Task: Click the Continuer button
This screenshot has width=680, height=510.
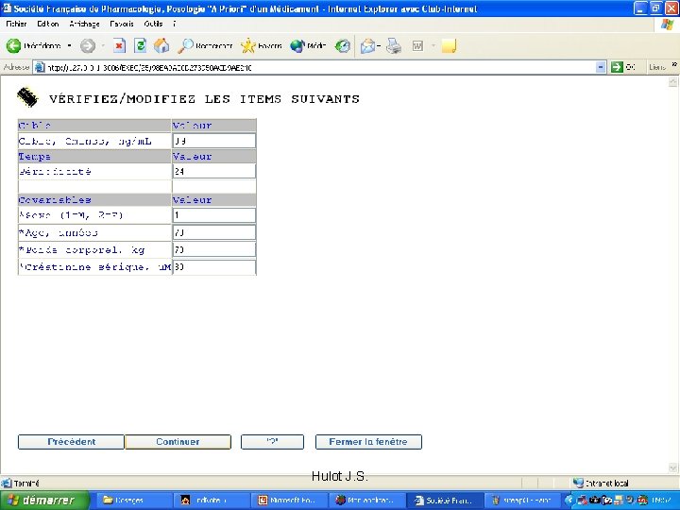Action: coord(178,442)
